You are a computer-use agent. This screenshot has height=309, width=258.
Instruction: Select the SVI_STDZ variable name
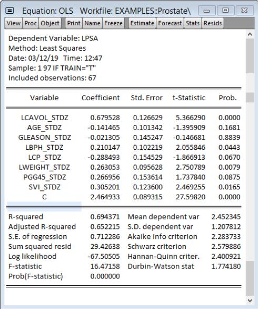click(44, 187)
